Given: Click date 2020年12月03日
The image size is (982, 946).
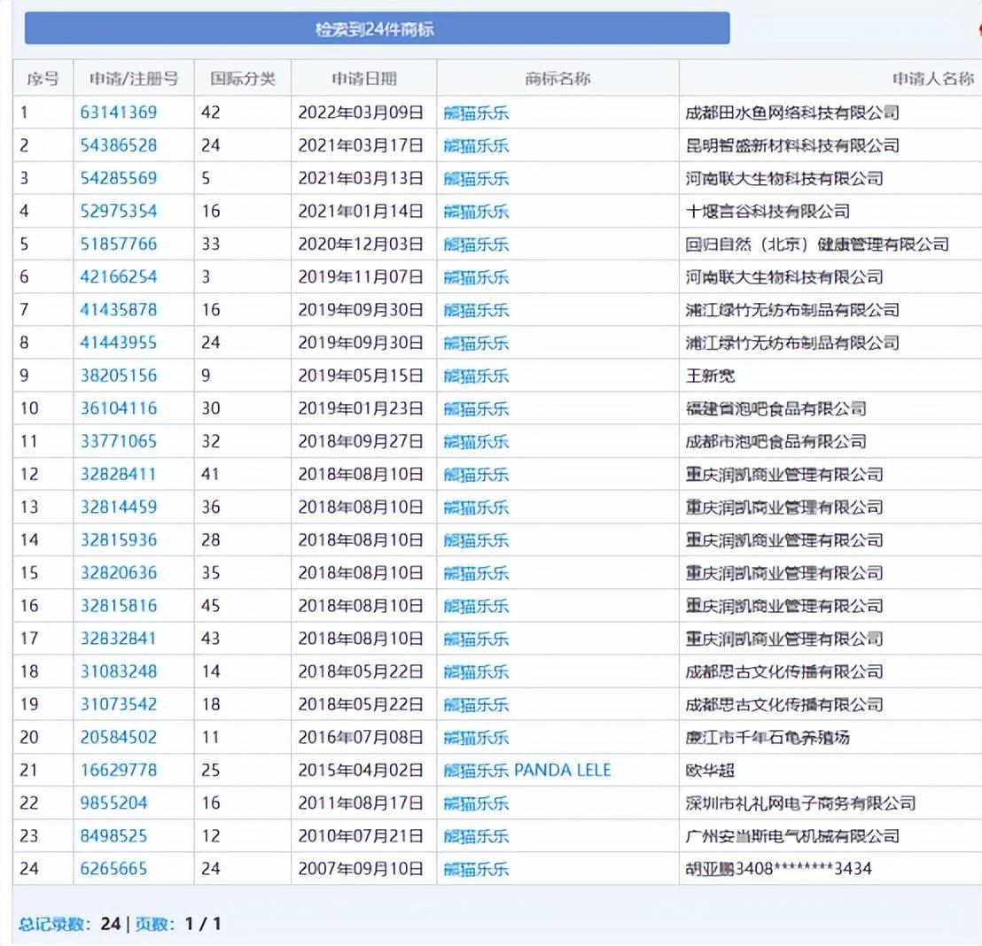Looking at the screenshot, I should tap(361, 244).
